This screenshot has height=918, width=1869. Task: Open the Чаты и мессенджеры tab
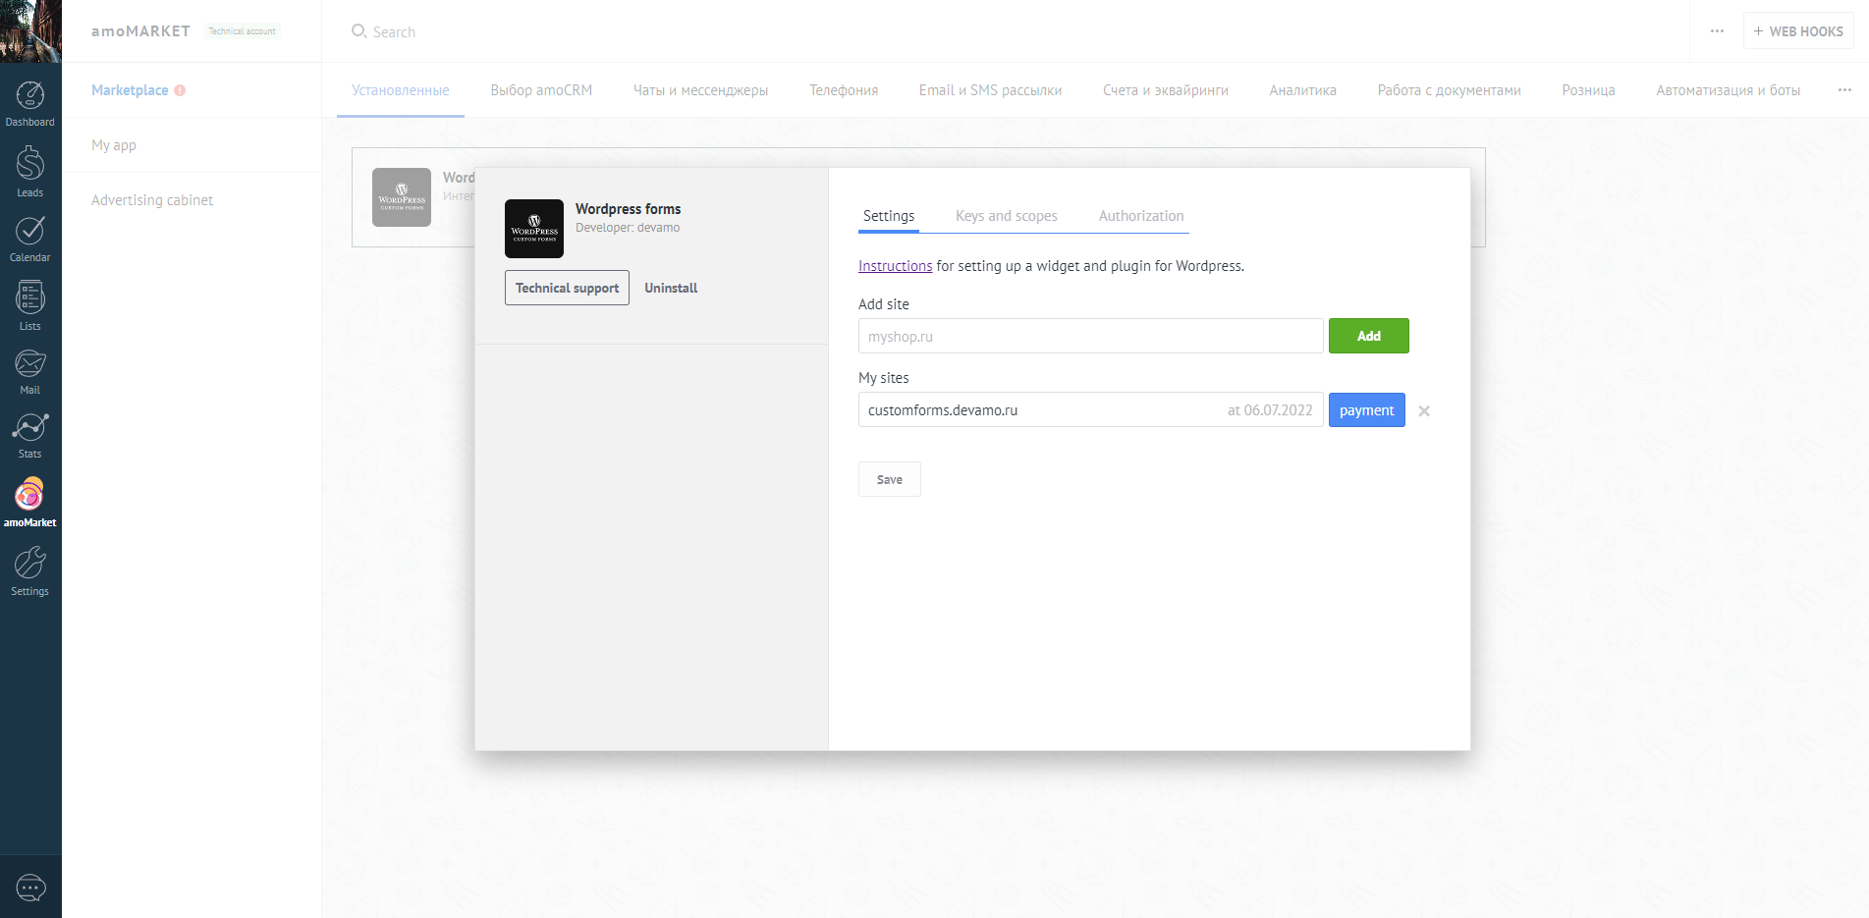tap(700, 90)
